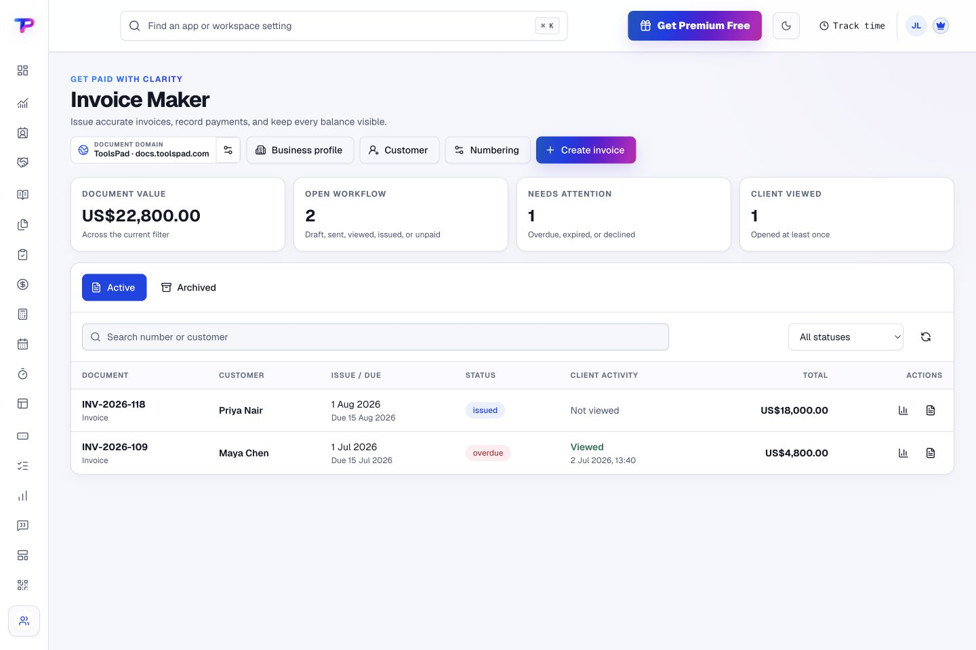Open the handshake icon in the sidebar
The width and height of the screenshot is (976, 650).
(22, 162)
